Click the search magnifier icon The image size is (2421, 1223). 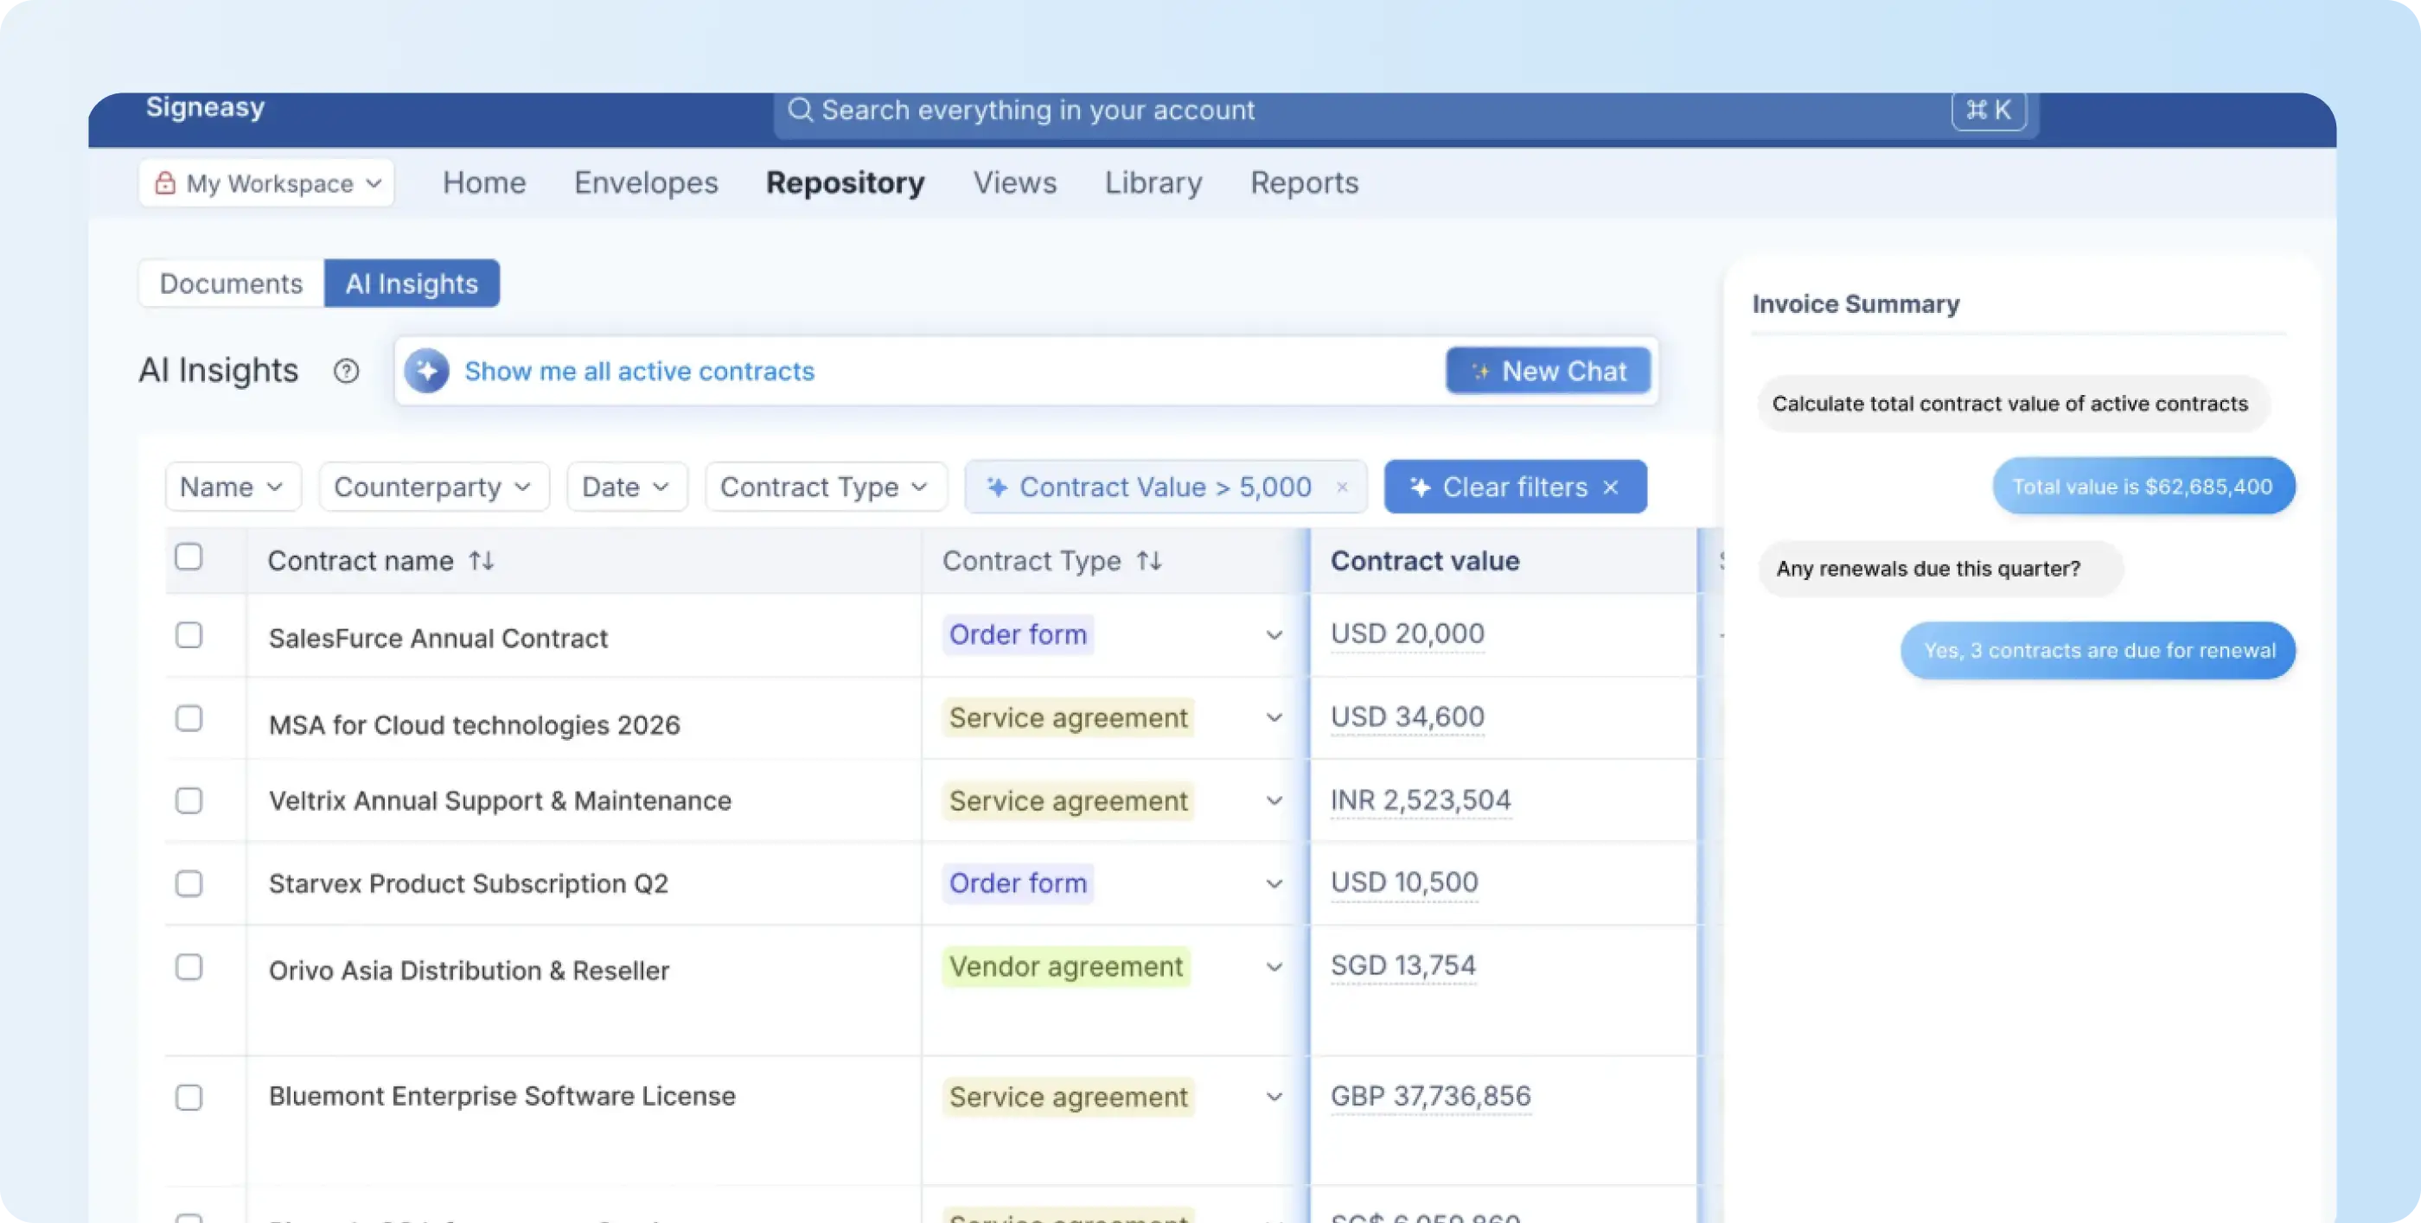pyautogui.click(x=800, y=110)
